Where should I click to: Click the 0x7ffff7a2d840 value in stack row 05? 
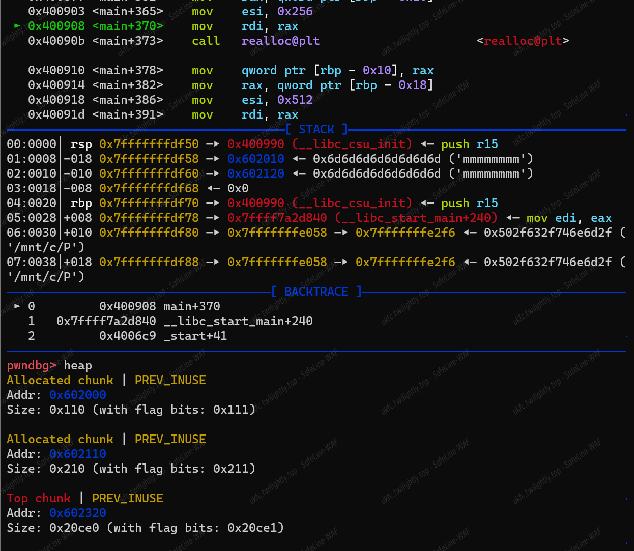pyautogui.click(x=277, y=218)
